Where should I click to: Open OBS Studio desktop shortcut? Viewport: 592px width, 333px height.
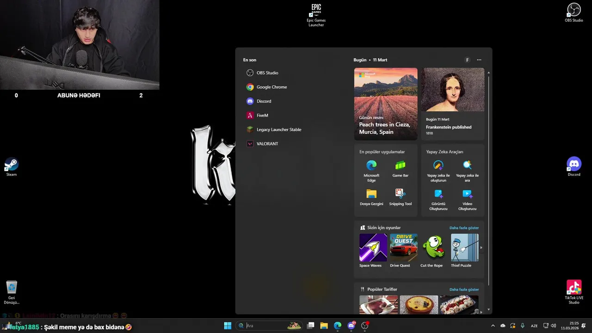[x=574, y=13]
